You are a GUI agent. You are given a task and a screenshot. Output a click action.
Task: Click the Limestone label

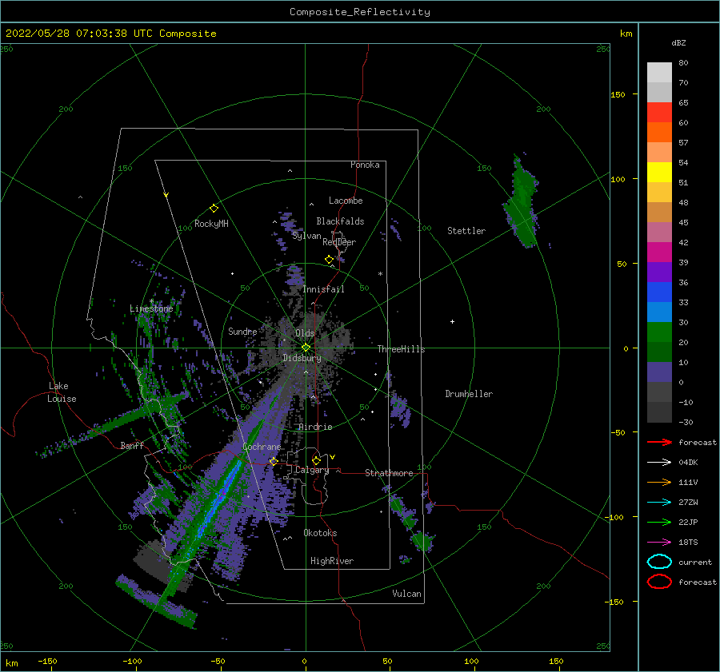tap(151, 308)
